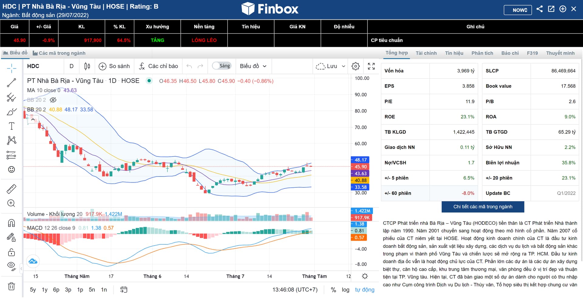This screenshot has height=305, width=583.
Task: Set chart range to 5n
Action: [92, 290]
